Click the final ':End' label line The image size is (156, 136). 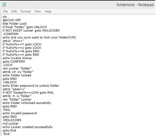coord(6,134)
